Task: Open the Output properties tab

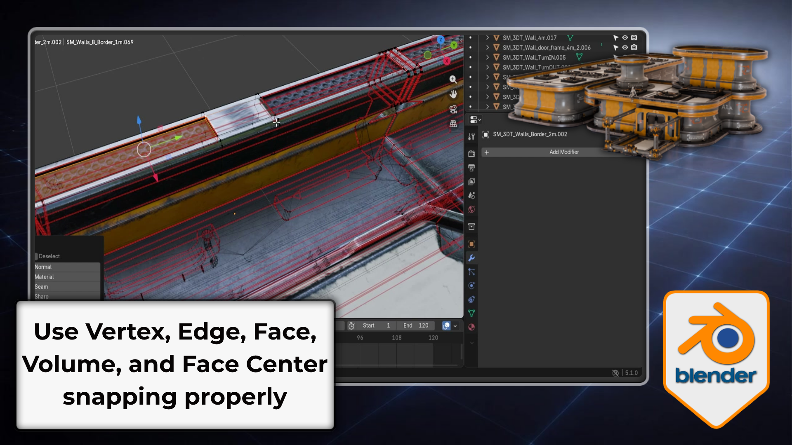Action: [471, 168]
